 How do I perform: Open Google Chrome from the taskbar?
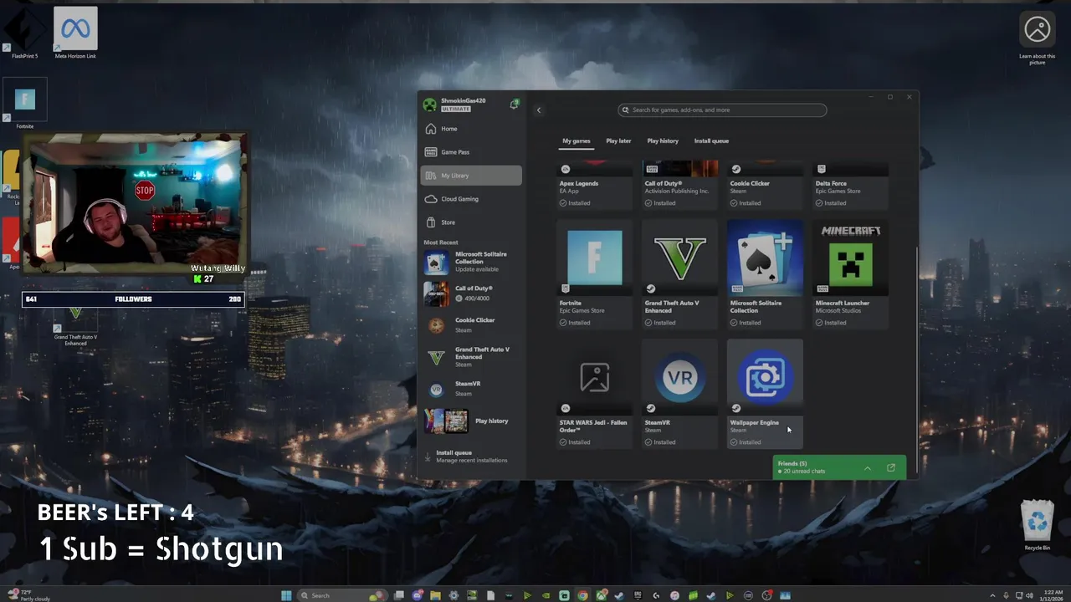coord(582,595)
